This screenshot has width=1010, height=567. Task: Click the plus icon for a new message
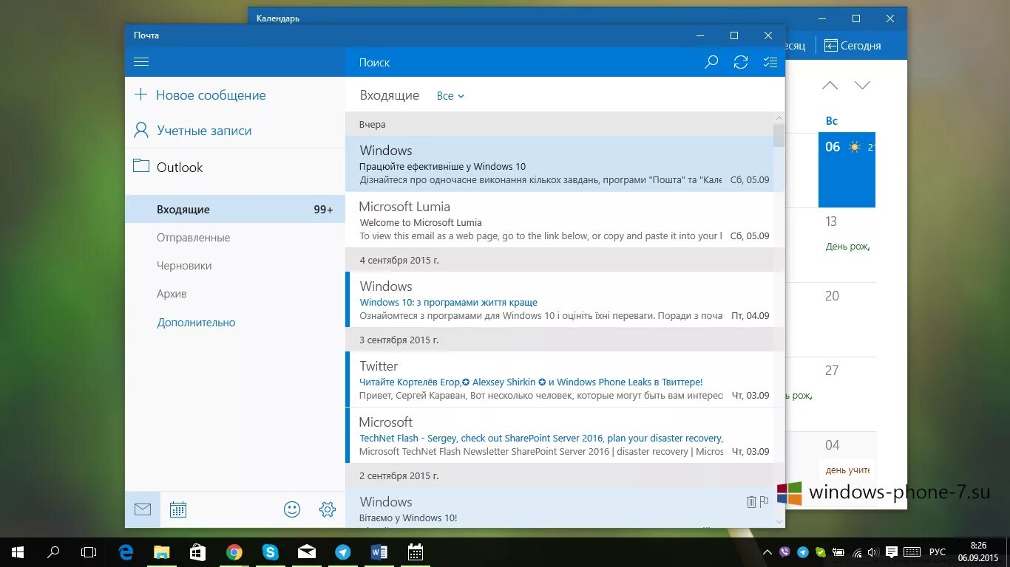coord(140,94)
